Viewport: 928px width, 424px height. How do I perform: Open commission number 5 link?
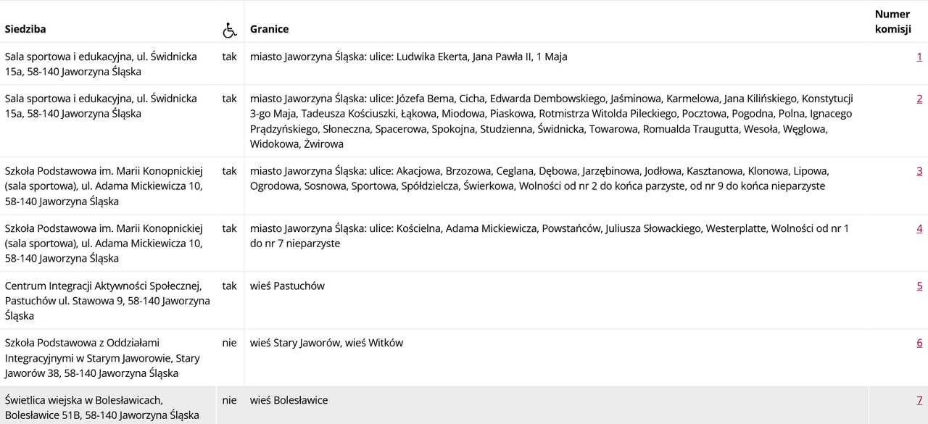919,286
